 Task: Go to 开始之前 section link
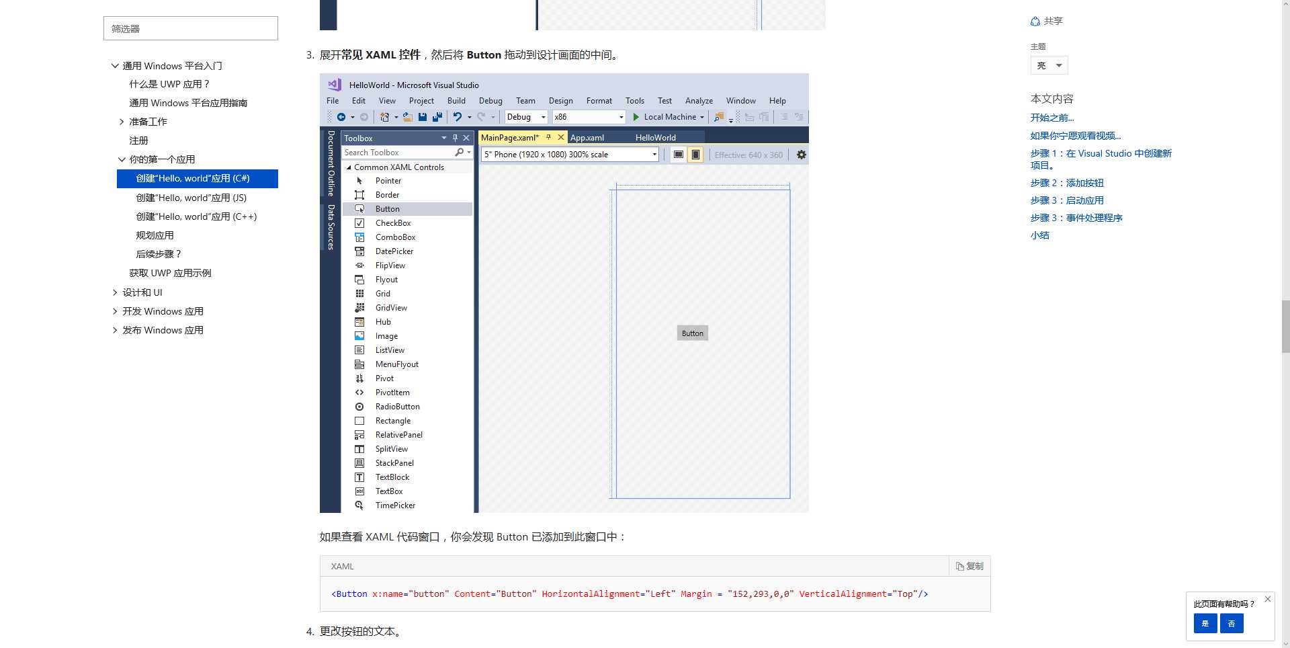pyautogui.click(x=1052, y=118)
